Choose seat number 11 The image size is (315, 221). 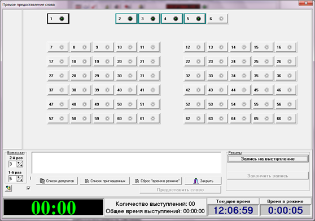pos(149,47)
